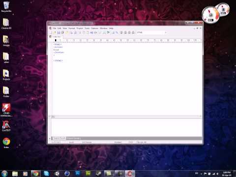Open Chrome from the taskbar

click(36, 174)
